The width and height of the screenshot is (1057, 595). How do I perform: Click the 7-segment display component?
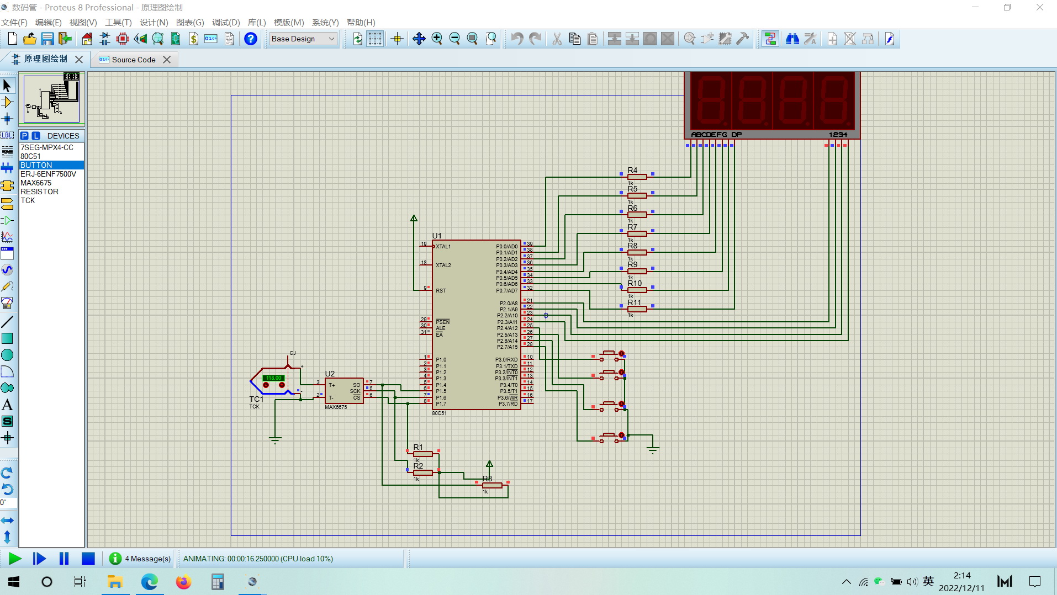771,105
